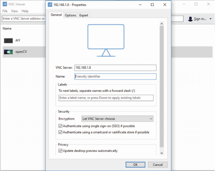Click the VNC logo icon in Properties title bar
This screenshot has width=215, height=171.
pos(50,5)
